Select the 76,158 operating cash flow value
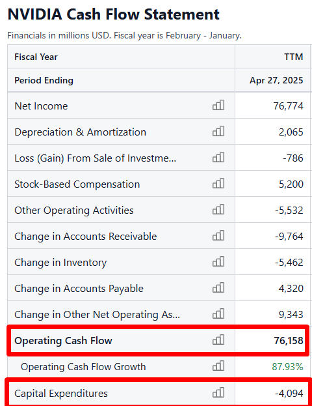The width and height of the screenshot is (312, 406). coord(289,340)
